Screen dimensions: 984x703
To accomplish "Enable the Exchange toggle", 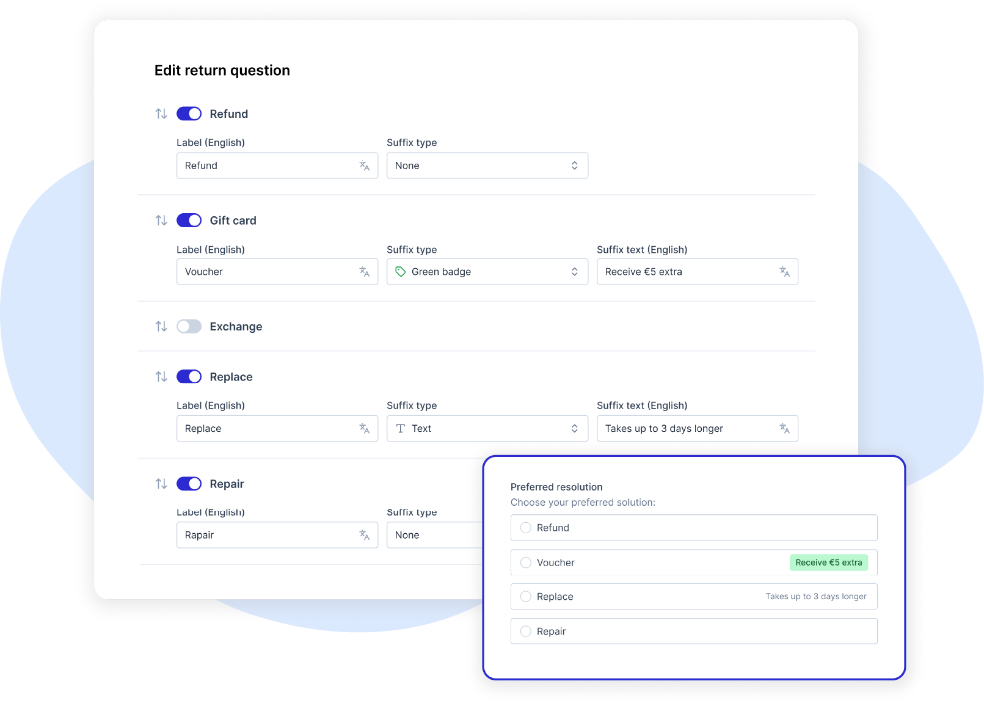I will pyautogui.click(x=189, y=326).
